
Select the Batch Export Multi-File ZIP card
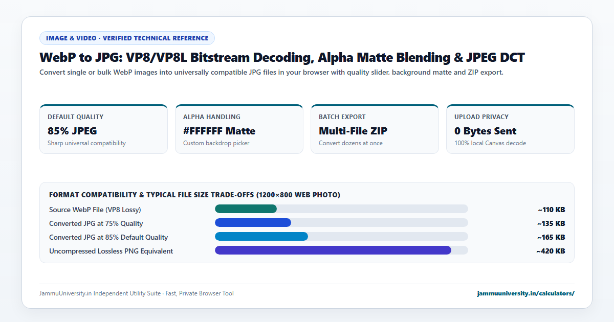tap(375, 129)
